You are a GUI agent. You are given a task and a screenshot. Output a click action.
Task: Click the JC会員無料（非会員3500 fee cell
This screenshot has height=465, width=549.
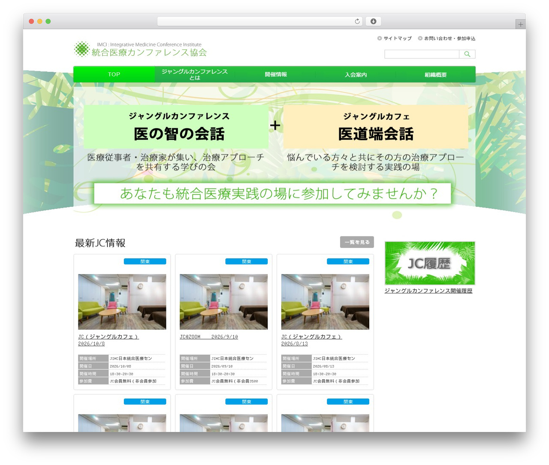click(238, 381)
